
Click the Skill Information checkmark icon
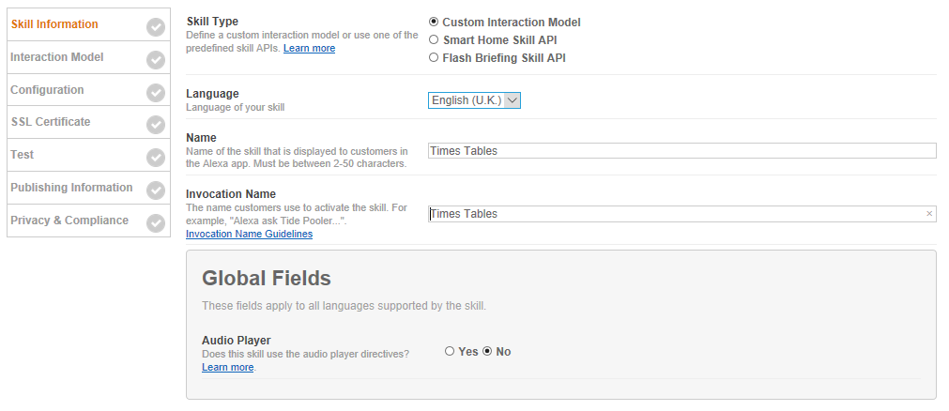(156, 27)
